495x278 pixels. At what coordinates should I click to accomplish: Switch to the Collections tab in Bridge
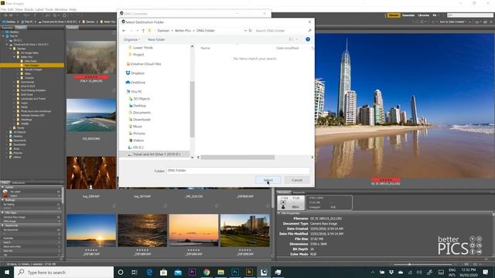tap(19, 183)
